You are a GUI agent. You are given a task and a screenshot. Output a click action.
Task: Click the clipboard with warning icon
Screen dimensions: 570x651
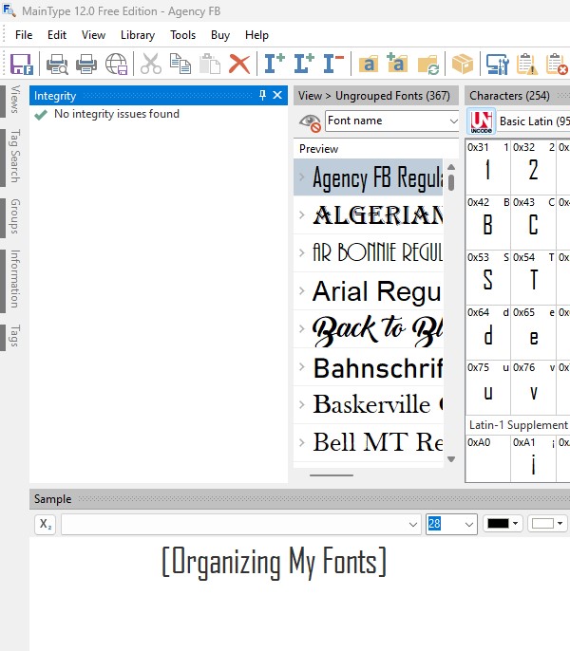[x=526, y=64]
